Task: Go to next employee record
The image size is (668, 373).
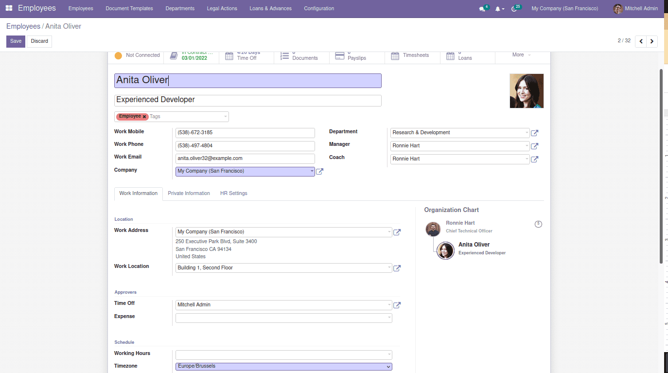Action: pos(652,41)
